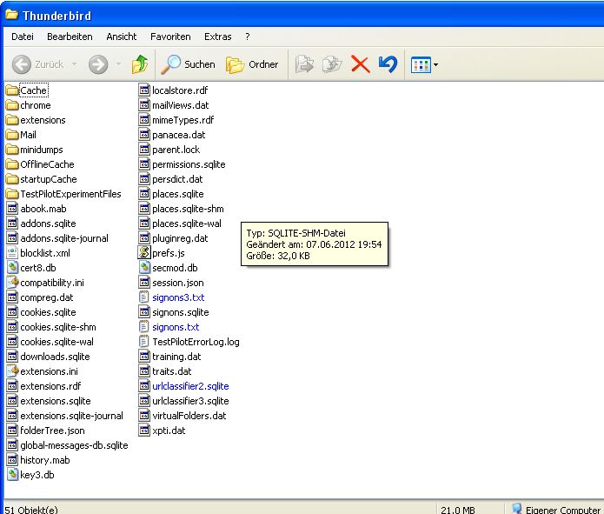Click the blue undo arrow icon

388,64
